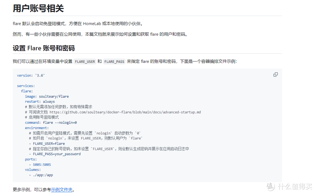The height and width of the screenshot is (194, 315).
Task: Click inside the code block area
Action: (x=146, y=125)
